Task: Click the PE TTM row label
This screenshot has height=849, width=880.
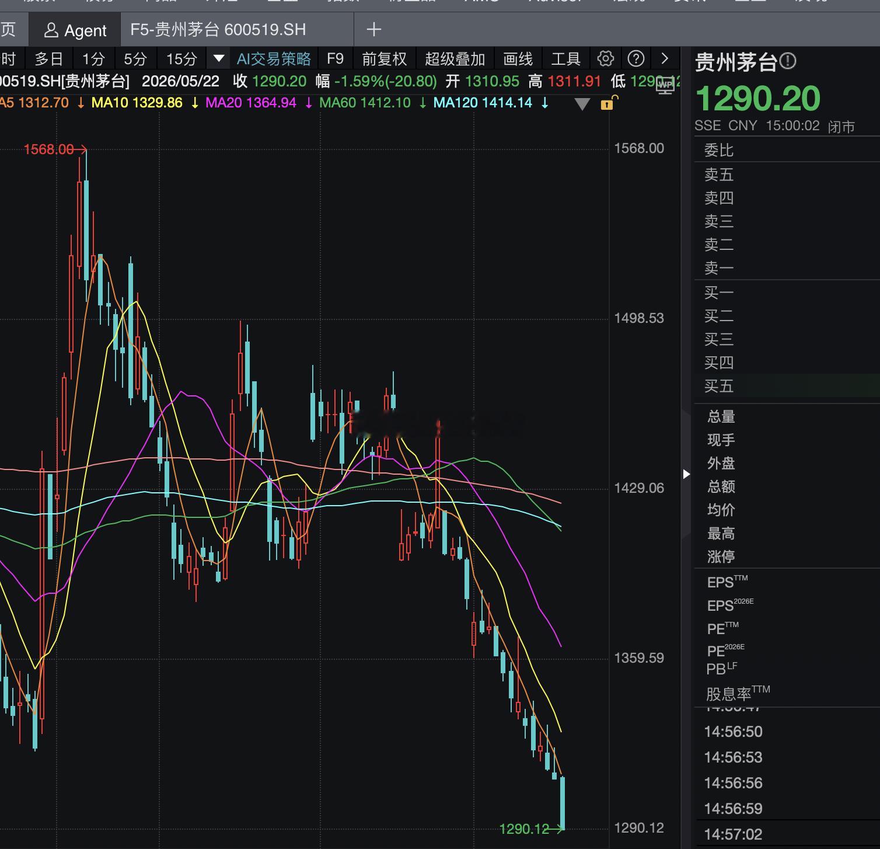Action: pyautogui.click(x=723, y=628)
